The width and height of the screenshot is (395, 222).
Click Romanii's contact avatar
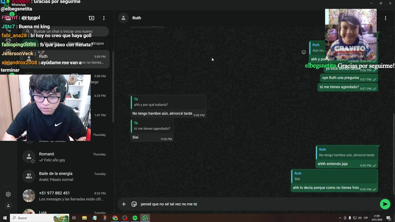(x=29, y=157)
